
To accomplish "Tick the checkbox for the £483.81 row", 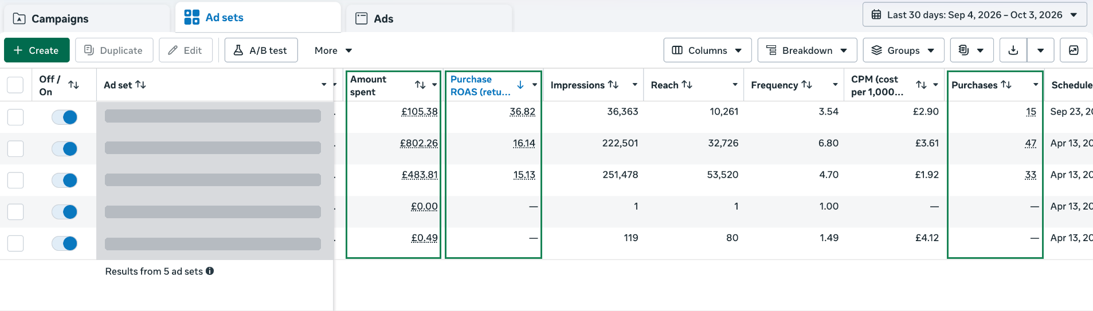I will (x=15, y=180).
